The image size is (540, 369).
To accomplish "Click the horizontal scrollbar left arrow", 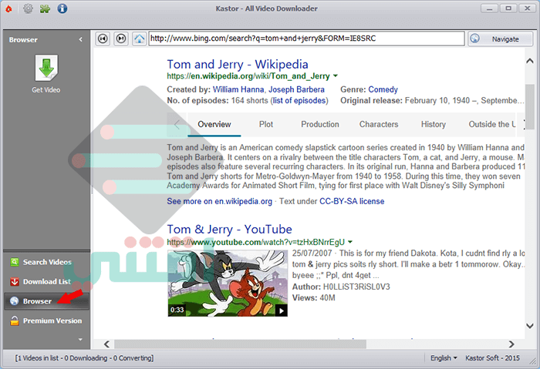I will point(106,344).
